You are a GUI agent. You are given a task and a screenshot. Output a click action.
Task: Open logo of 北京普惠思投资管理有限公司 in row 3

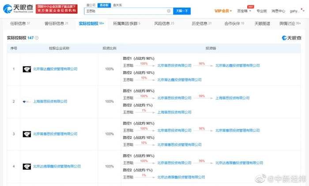point(27,134)
